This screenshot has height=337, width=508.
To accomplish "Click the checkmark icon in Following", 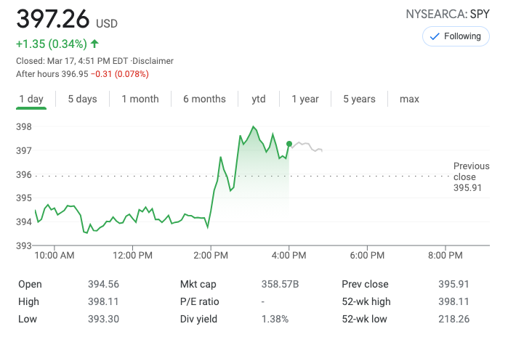I will (x=435, y=36).
